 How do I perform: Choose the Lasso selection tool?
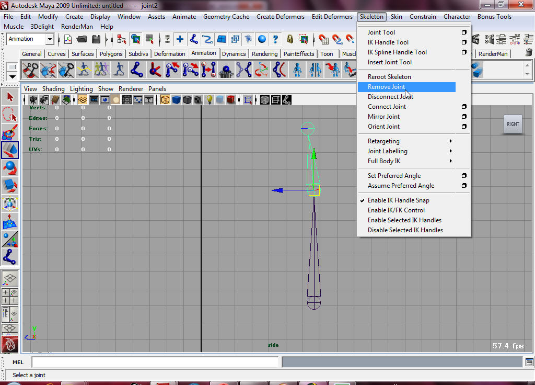10,115
